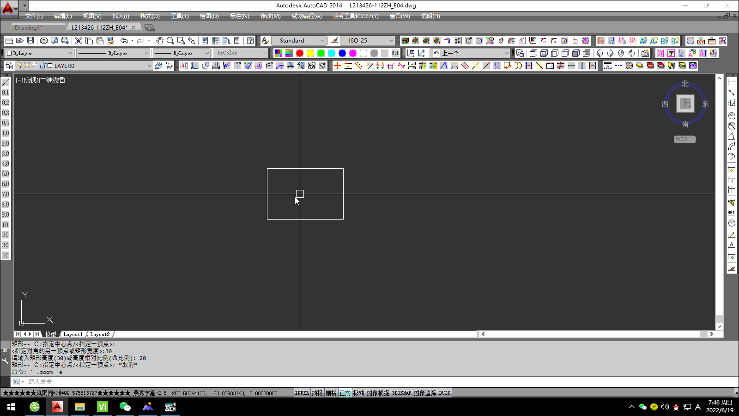Toggle 对象捕捉 object snap
This screenshot has height=416, width=739.
point(378,393)
